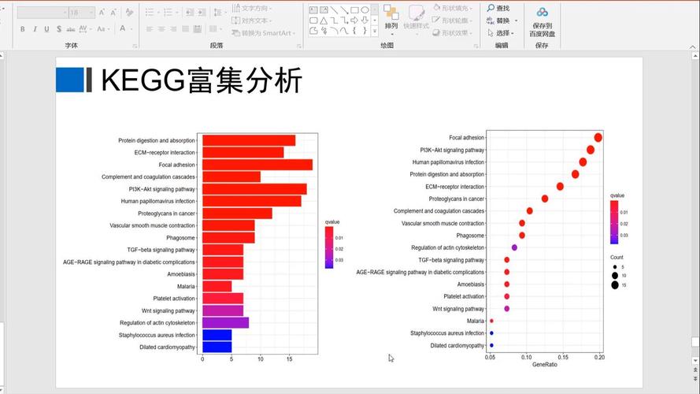
Task: Toggle underline formatting
Action: click(47, 29)
